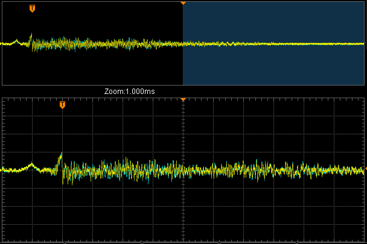Click the orange T trigger marker in zoom window
The width and height of the screenshot is (367, 244).
[62, 105]
